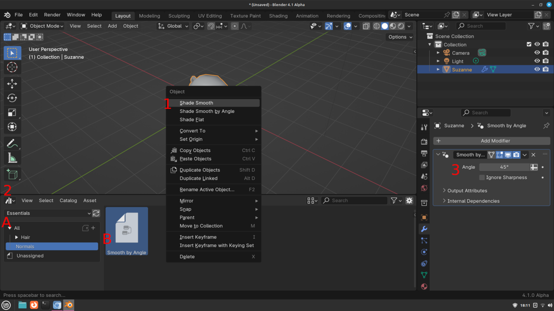Enable the Ignore Sharpness checkbox

point(482,178)
